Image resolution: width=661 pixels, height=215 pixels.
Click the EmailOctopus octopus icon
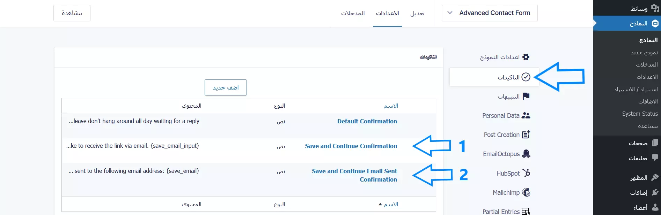[x=526, y=154]
